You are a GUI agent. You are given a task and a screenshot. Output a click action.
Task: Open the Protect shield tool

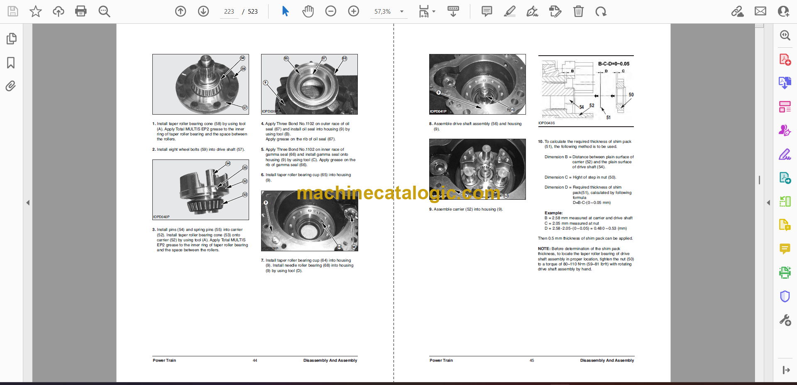coord(785,296)
